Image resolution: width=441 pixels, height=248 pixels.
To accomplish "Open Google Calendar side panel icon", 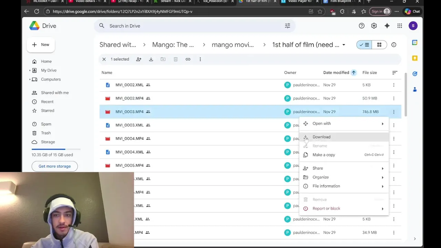I will pyautogui.click(x=415, y=43).
